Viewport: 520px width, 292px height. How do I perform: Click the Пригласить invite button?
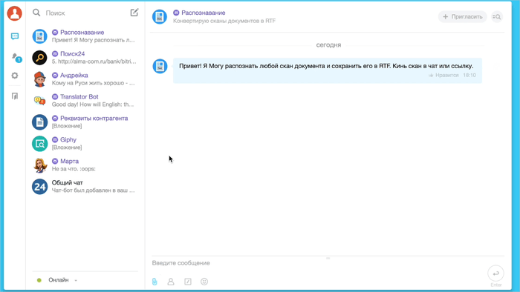click(x=462, y=16)
